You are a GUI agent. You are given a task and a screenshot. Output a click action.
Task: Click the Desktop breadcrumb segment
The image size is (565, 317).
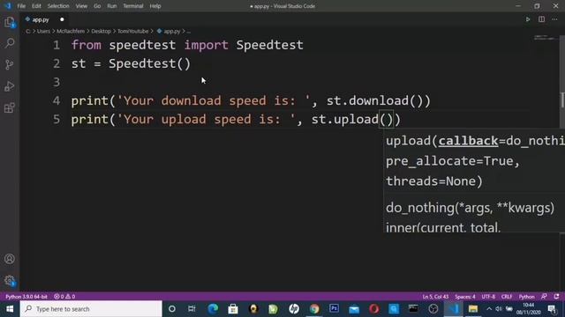[101, 32]
